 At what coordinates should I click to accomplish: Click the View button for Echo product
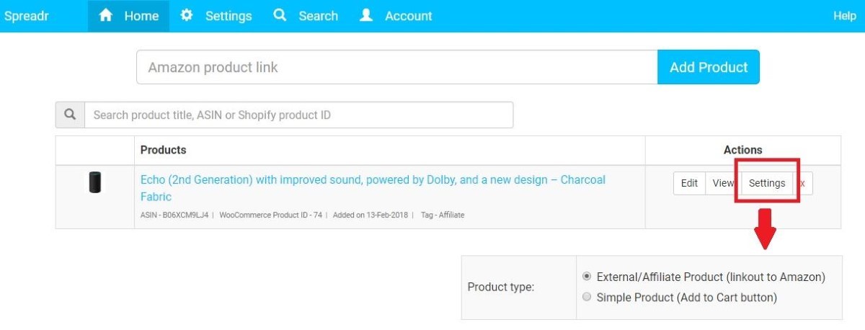tap(723, 183)
